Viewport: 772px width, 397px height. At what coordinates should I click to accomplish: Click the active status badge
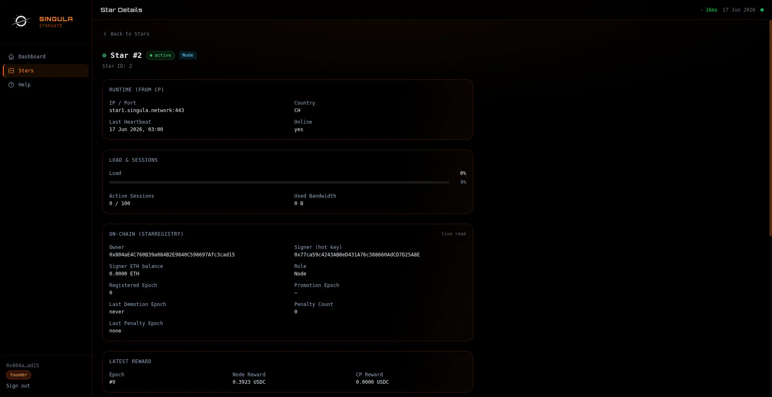point(161,55)
